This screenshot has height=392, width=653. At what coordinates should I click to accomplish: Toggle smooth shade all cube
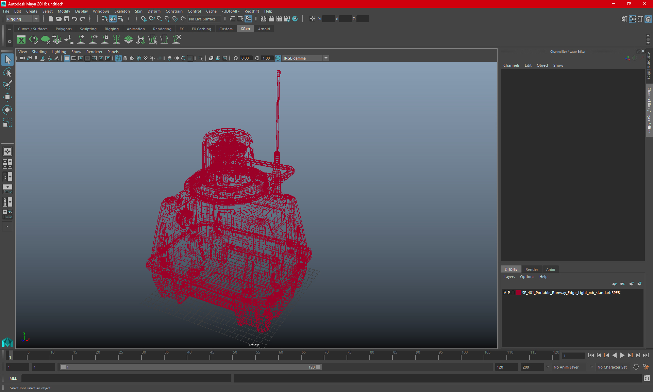pos(125,58)
